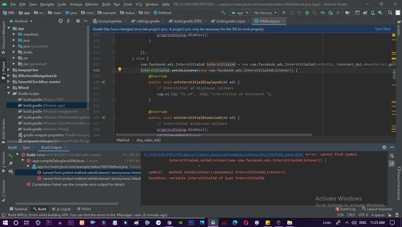Click the Select Opened File target icon

point(60,21)
